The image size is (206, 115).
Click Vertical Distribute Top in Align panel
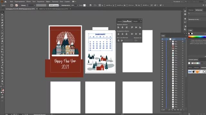[x=118, y=34]
